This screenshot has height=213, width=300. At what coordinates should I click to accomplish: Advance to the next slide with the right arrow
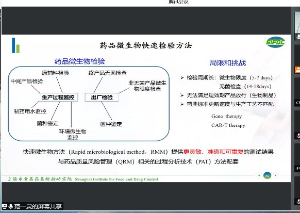pyautogui.click(x=275, y=175)
